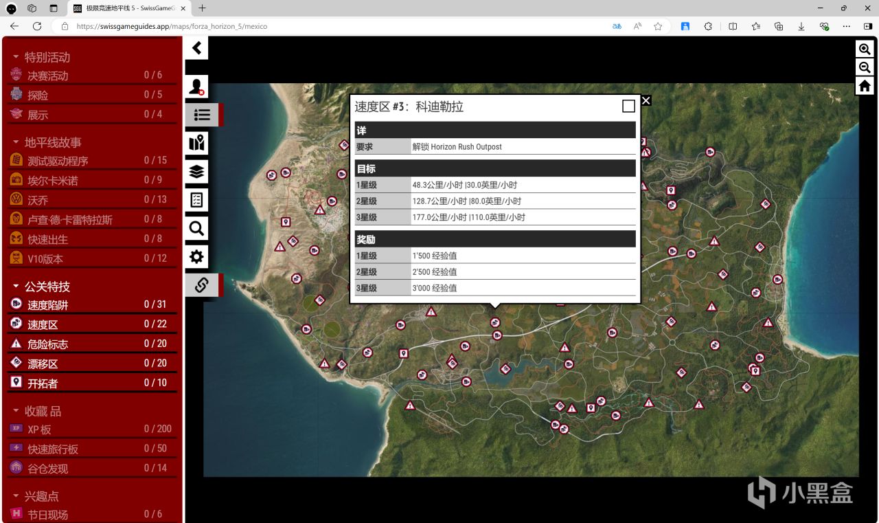Open the search magnifier icon in sidebar
879x523 pixels.
(197, 228)
